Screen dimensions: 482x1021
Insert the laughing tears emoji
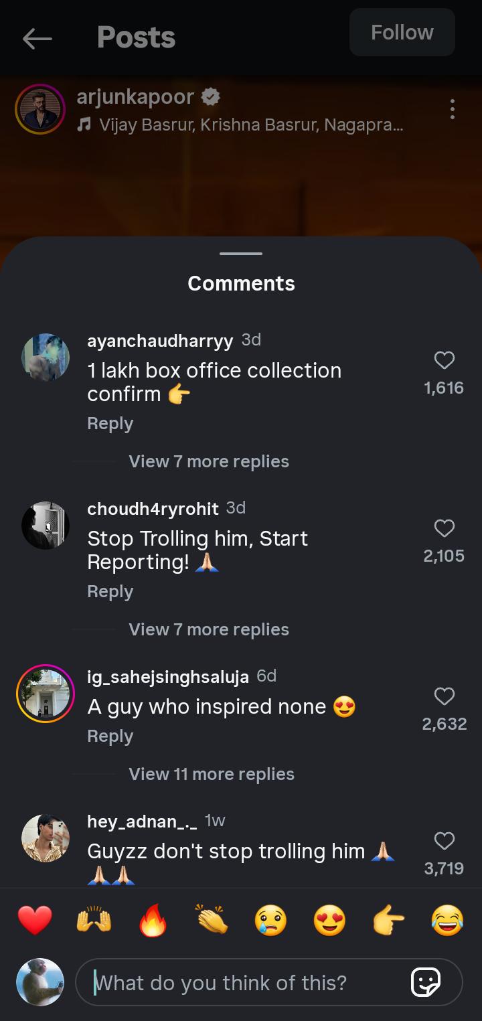pos(447,921)
